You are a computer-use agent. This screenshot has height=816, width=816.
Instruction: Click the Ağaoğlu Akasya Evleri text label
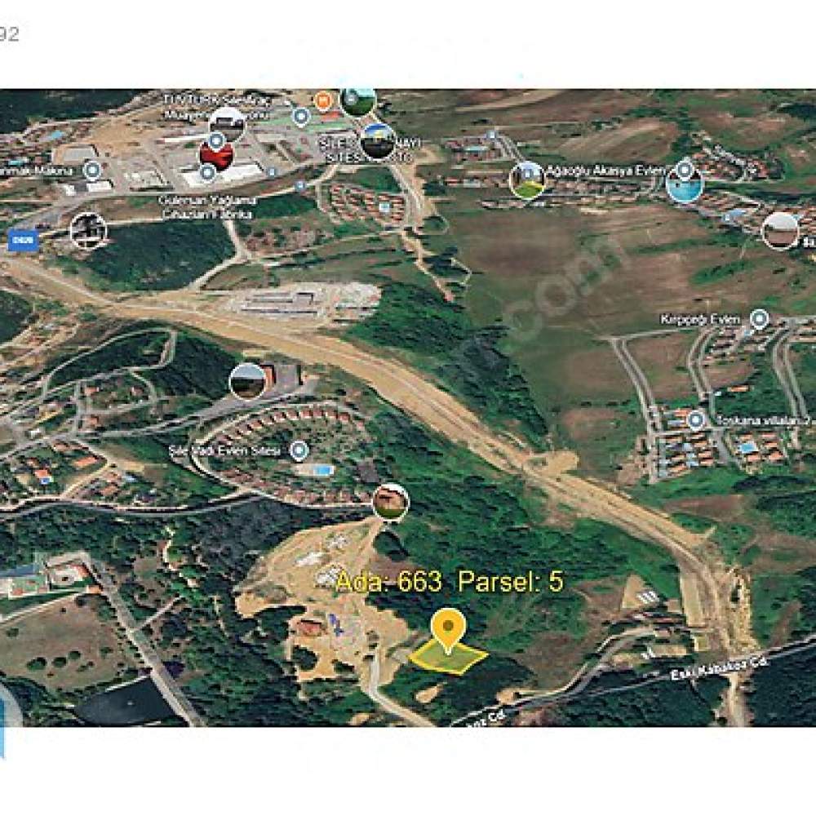click(x=605, y=171)
